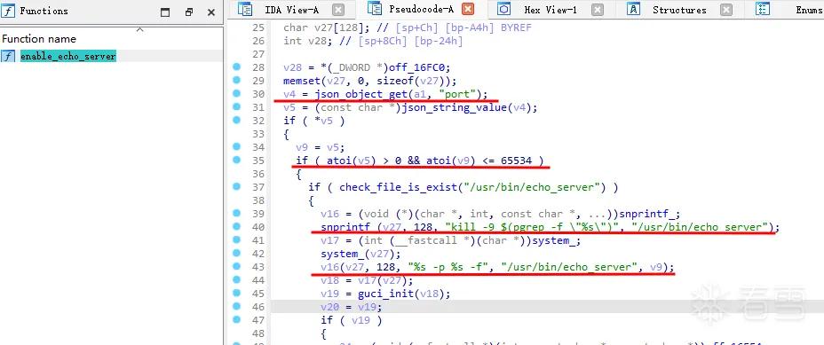824x345 pixels.
Task: Click the Hex View-1 tab icon
Action: click(x=504, y=9)
